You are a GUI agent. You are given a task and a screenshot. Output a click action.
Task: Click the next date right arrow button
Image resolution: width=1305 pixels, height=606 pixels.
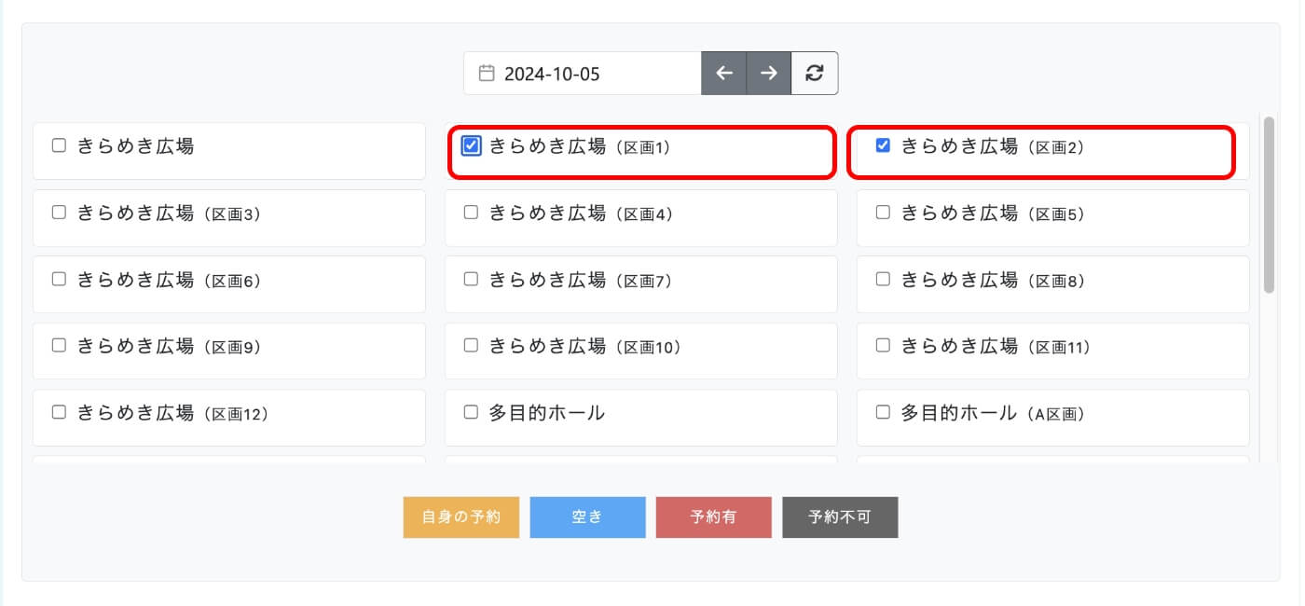tap(769, 74)
